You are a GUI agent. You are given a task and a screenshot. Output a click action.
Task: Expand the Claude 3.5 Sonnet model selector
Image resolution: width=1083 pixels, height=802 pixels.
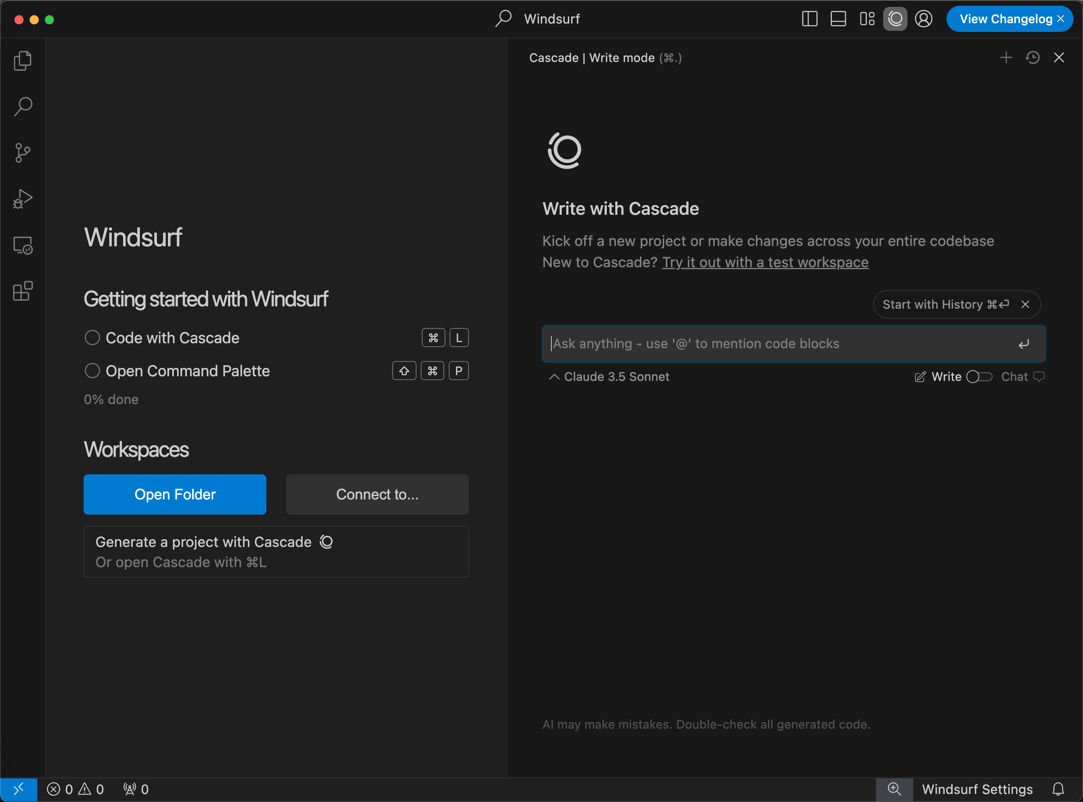click(609, 377)
